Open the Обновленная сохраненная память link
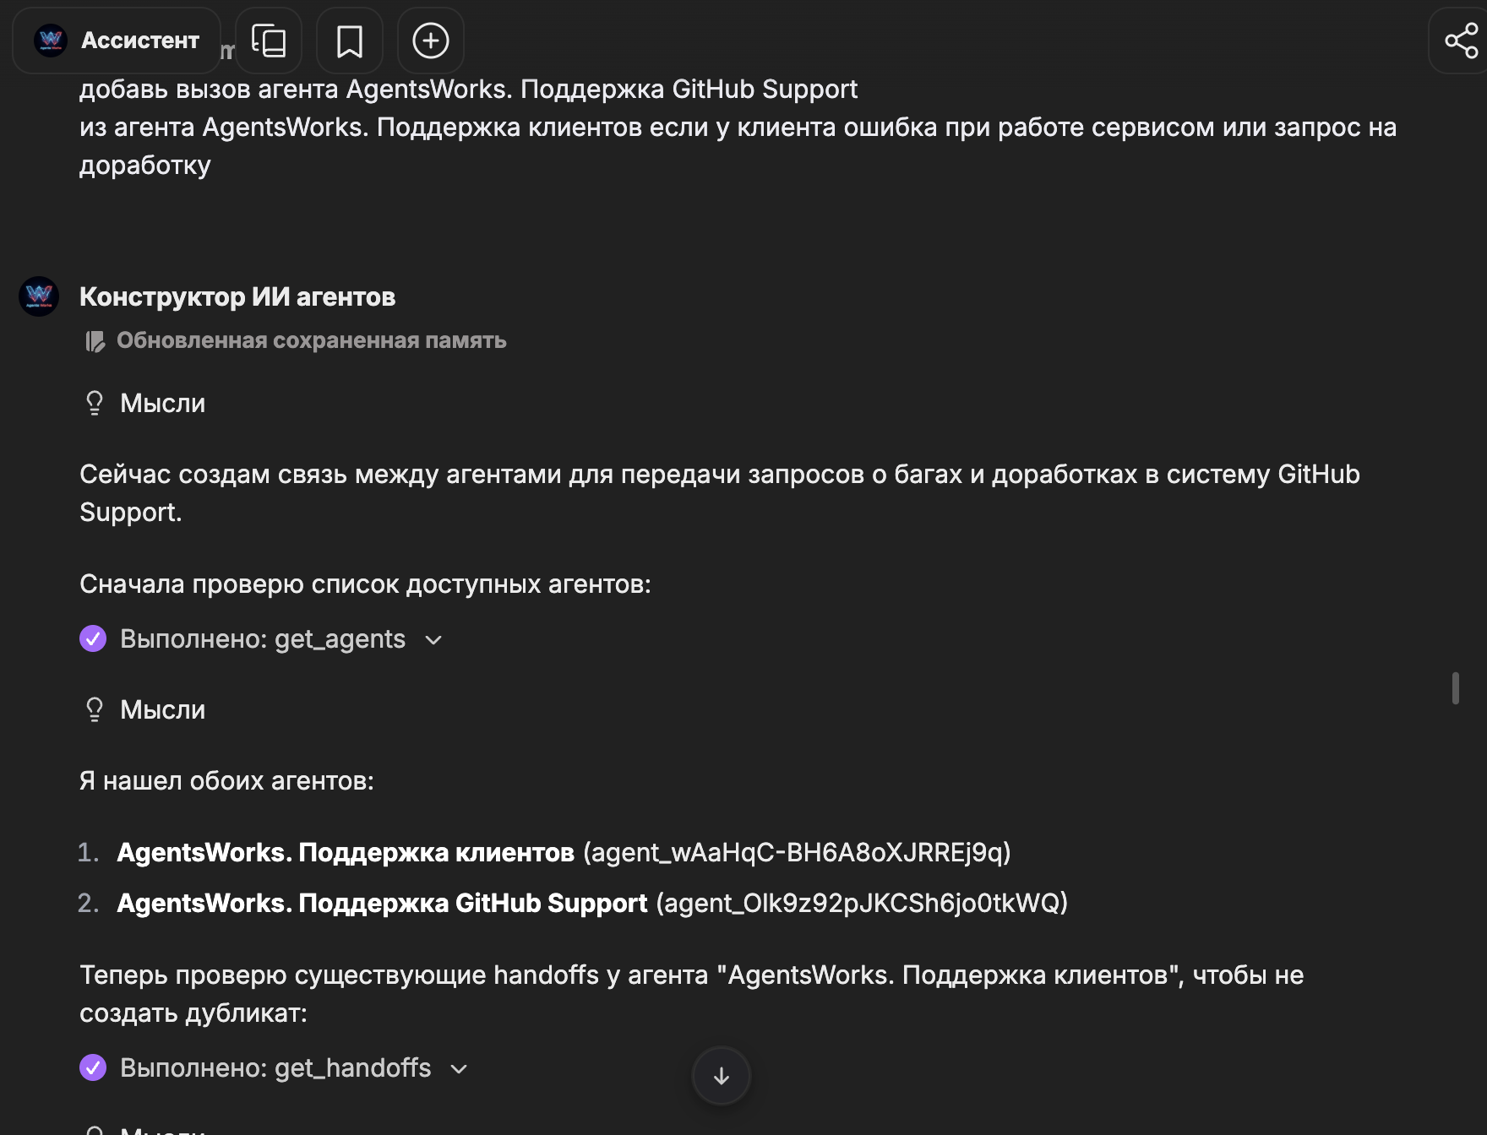1487x1135 pixels. [311, 340]
